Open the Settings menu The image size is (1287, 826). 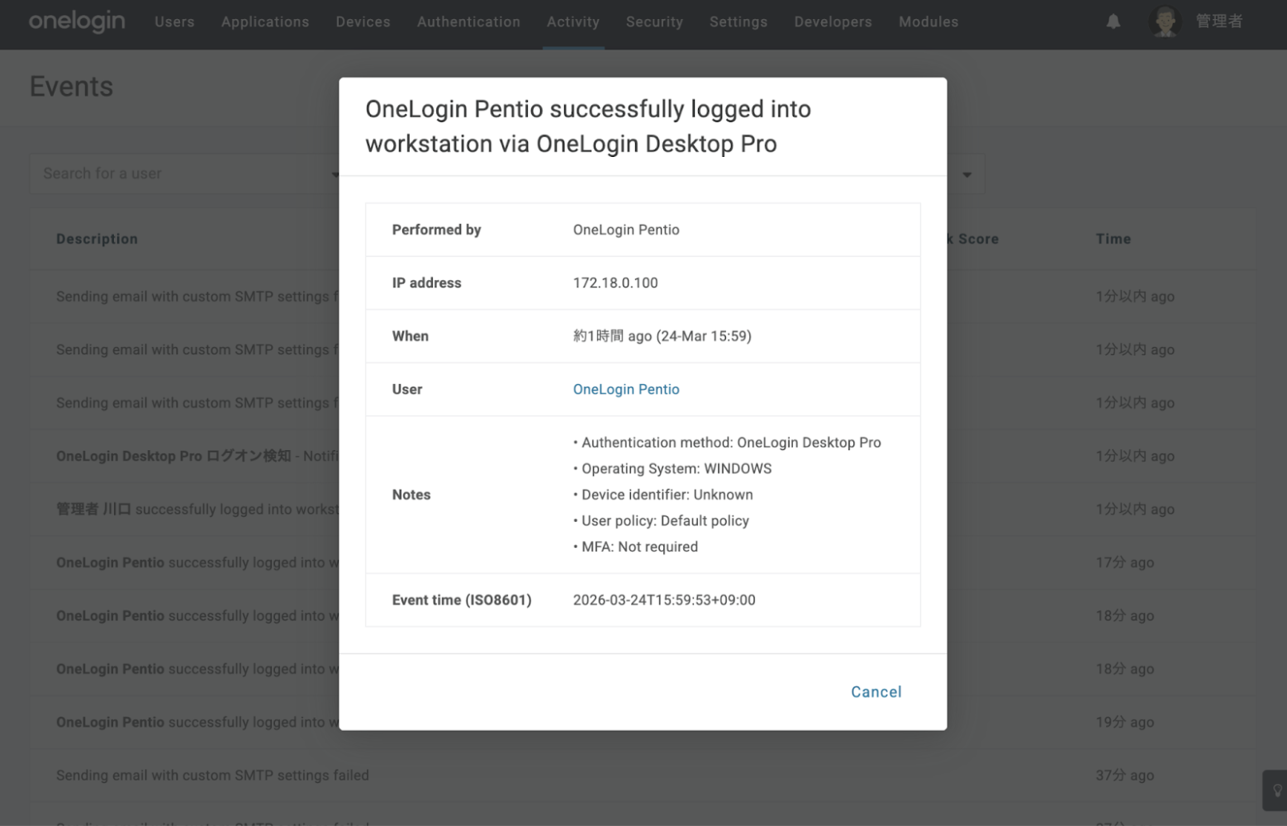tap(738, 22)
